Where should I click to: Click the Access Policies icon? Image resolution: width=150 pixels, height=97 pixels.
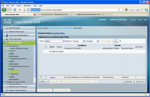point(7,43)
